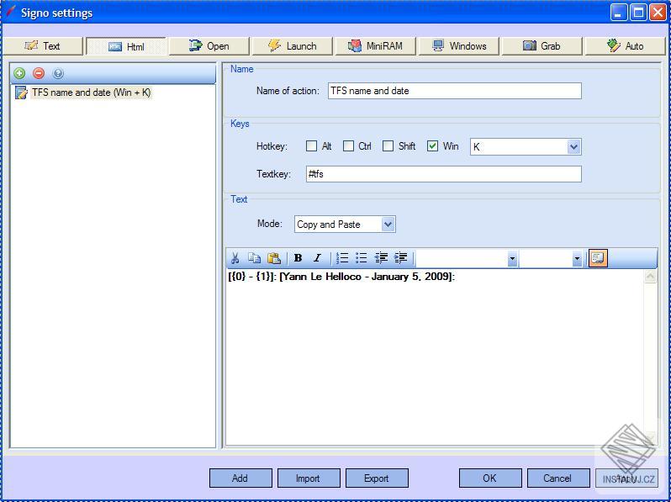Open the Copy and Paste mode dropdown
This screenshot has width=671, height=502.
point(388,225)
